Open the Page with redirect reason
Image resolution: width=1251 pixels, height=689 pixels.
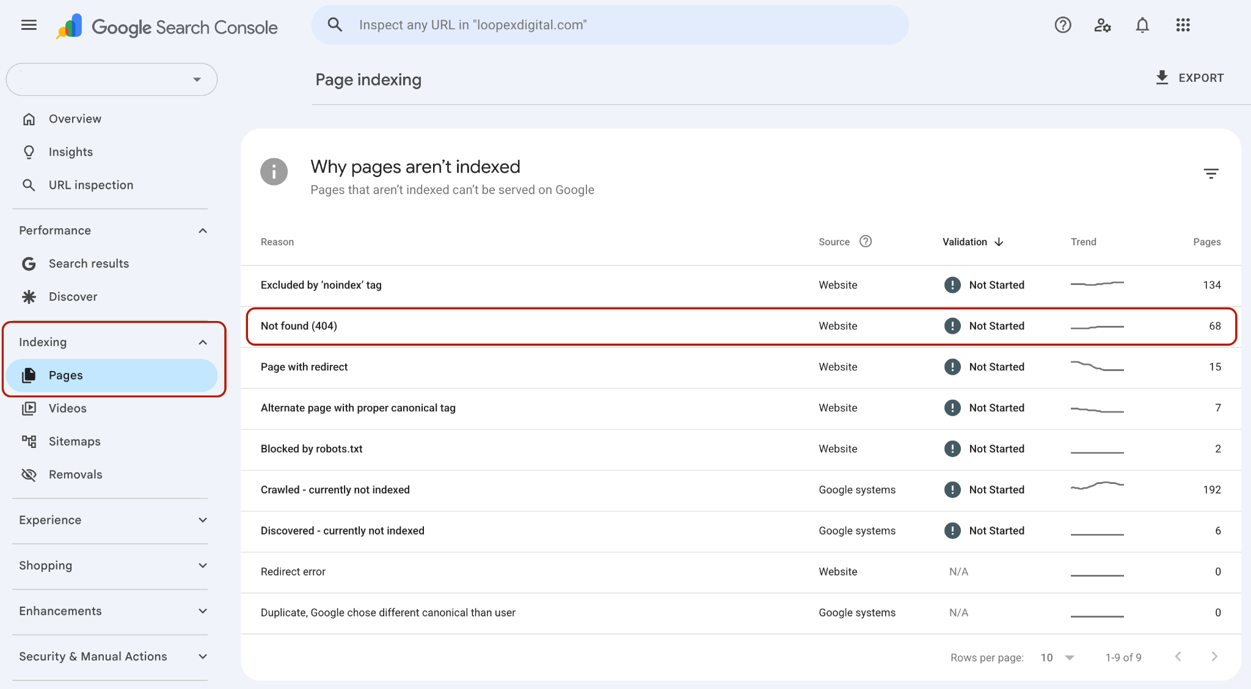coord(304,367)
